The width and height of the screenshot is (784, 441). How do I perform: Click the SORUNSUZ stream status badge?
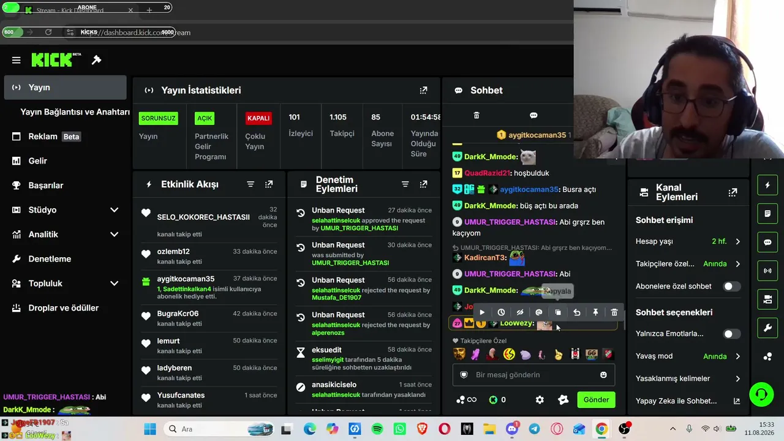point(159,118)
